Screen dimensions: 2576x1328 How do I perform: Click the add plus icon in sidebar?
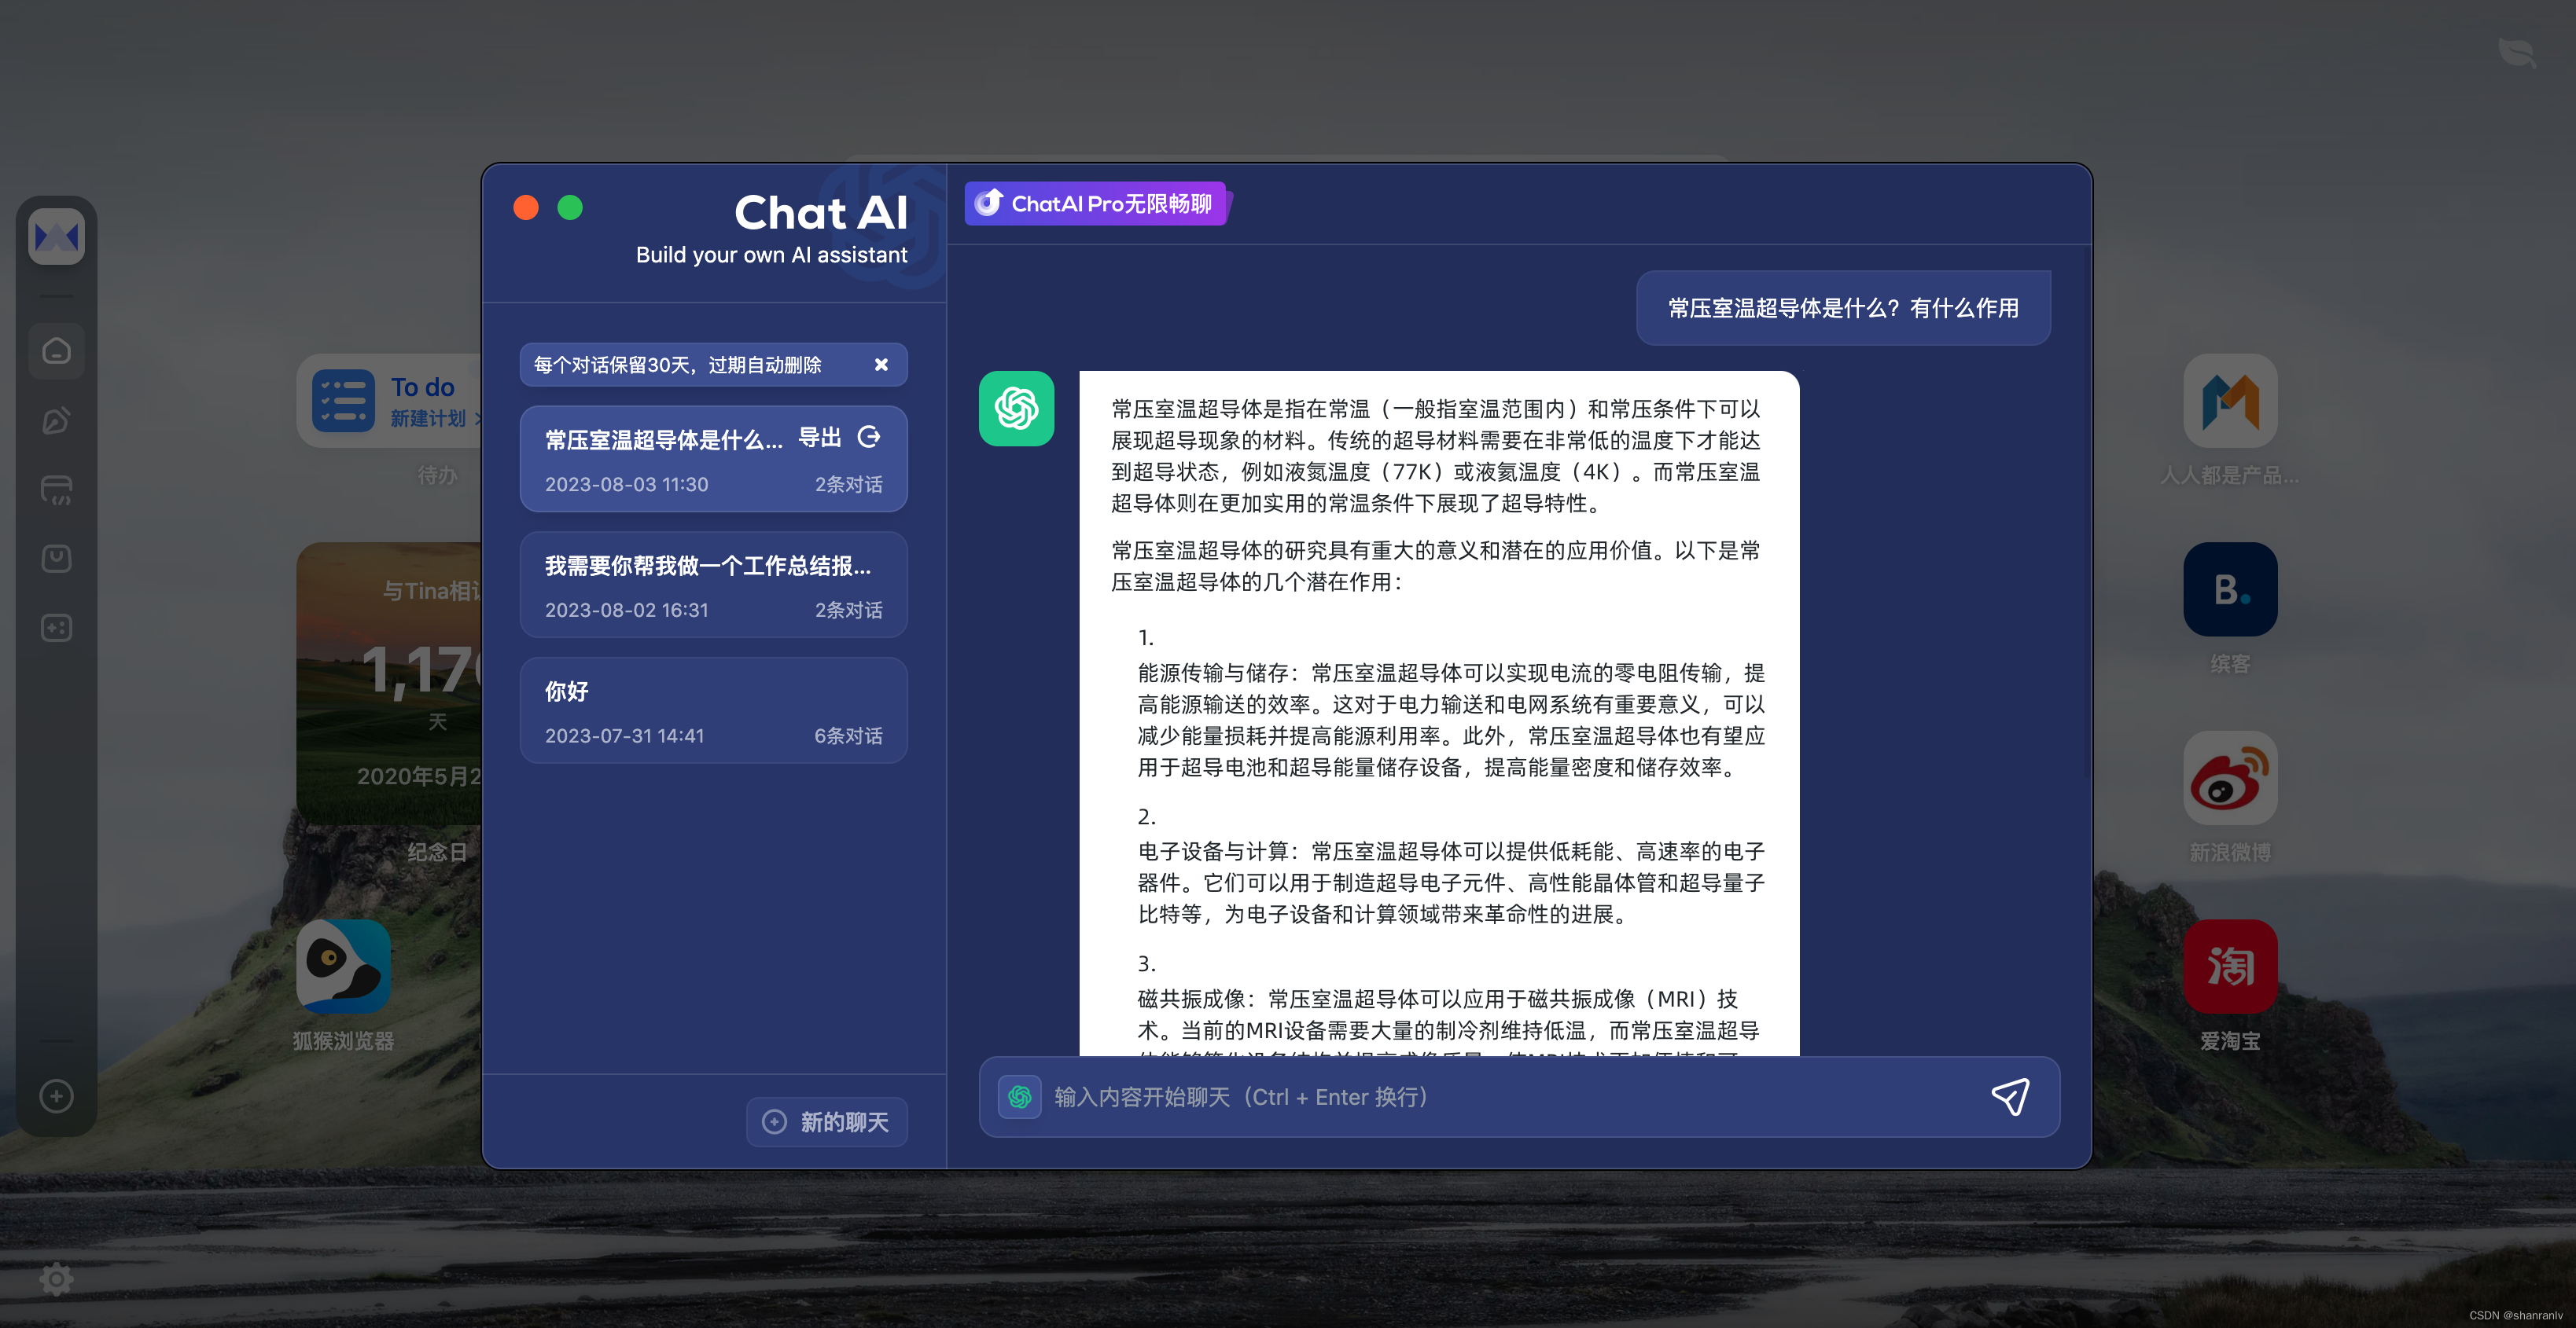(56, 1096)
